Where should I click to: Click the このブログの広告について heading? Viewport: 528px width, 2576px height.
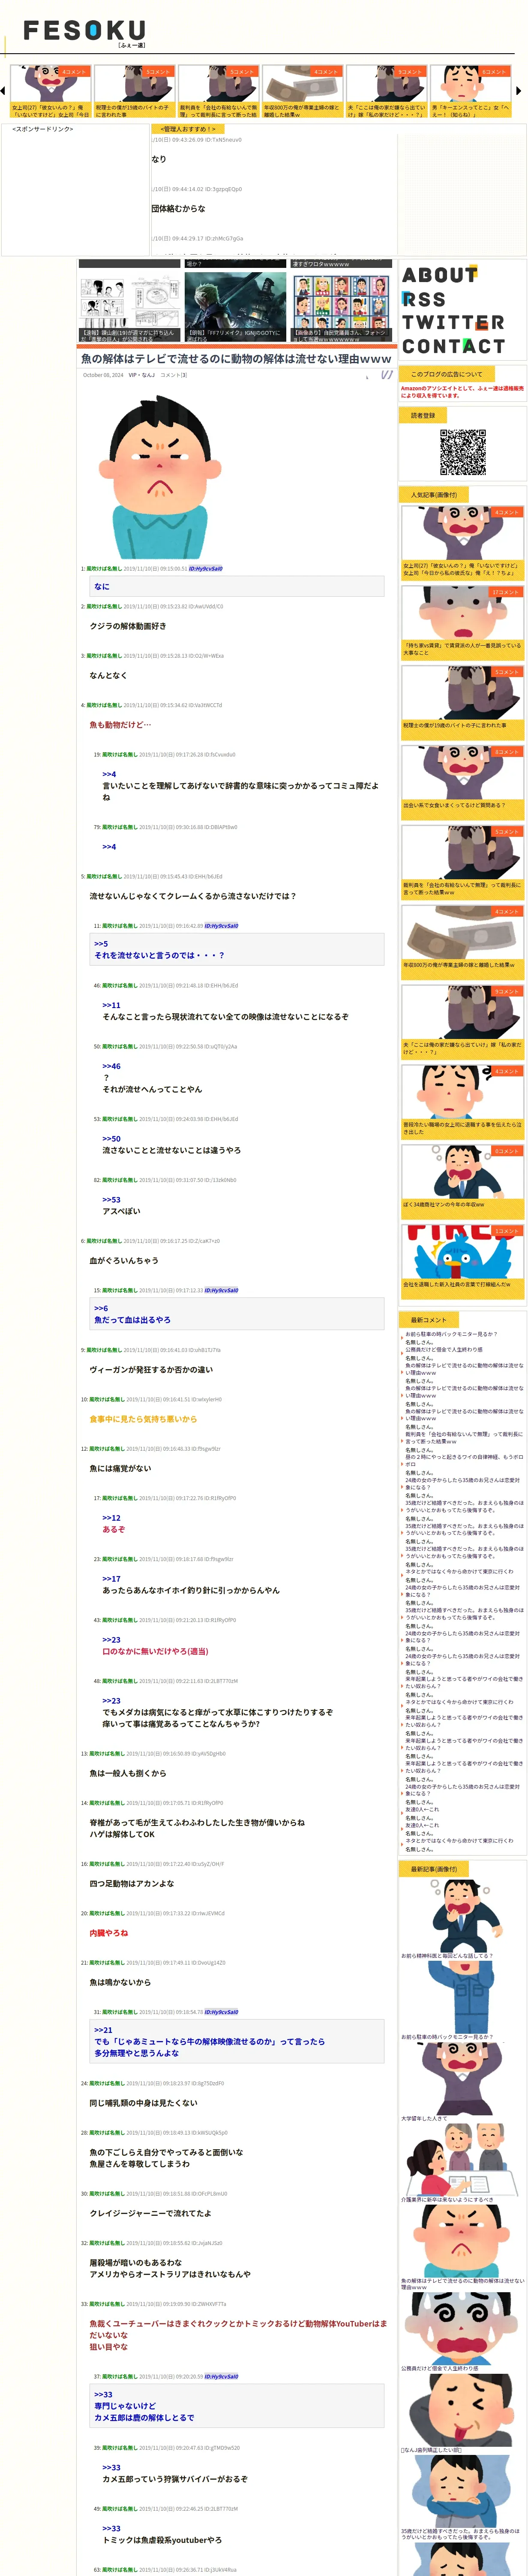coord(446,374)
